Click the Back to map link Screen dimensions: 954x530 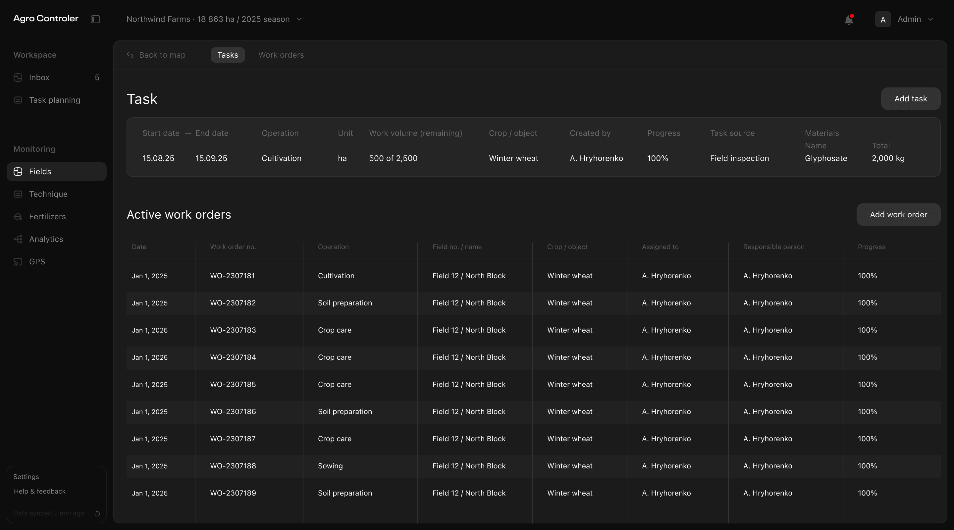tap(162, 55)
